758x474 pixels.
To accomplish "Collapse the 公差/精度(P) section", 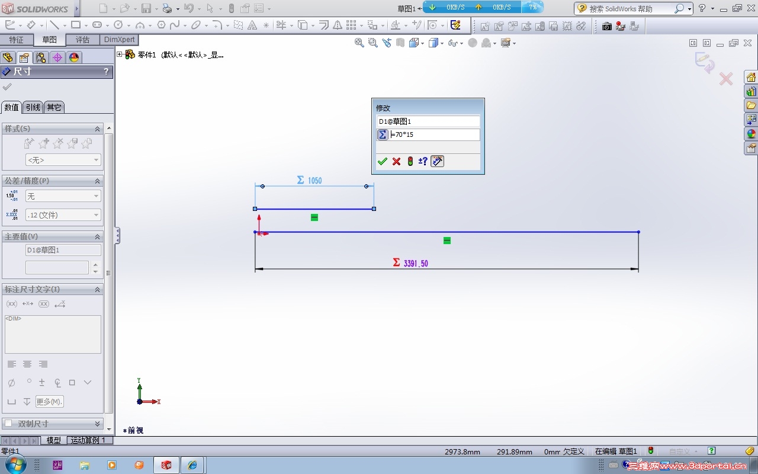I will (98, 181).
